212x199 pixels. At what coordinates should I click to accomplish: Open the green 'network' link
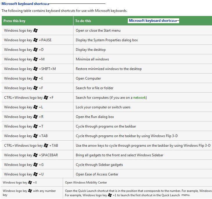pos(139,98)
